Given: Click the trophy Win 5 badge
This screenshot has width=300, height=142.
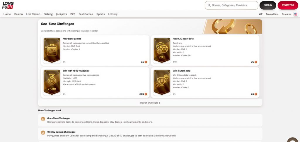Looking at the screenshot, I should pyautogui.click(x=162, y=82).
